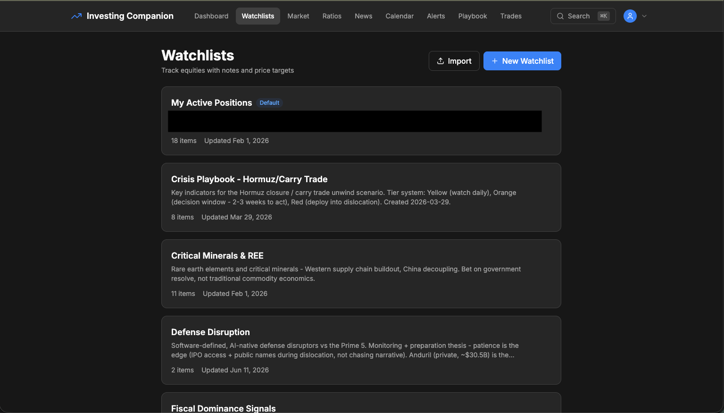Click the plus icon in New Watchlist
The height and width of the screenshot is (413, 724).
point(495,61)
